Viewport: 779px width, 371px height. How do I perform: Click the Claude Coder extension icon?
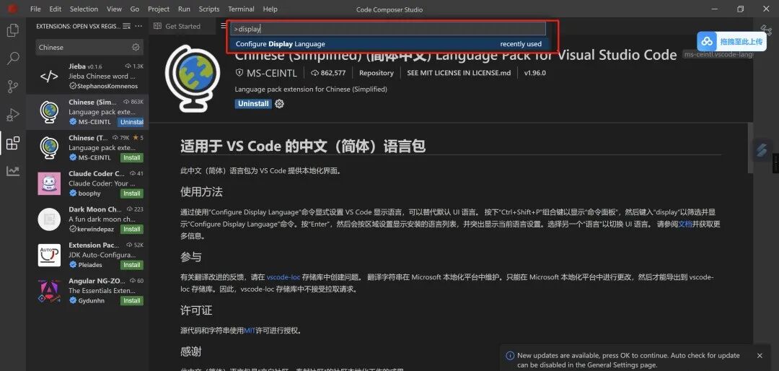[x=49, y=183]
